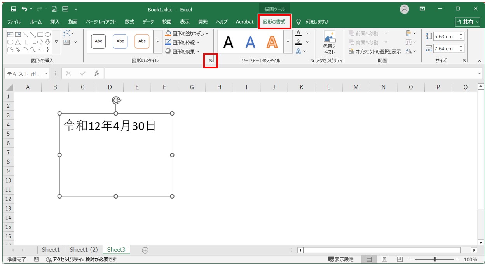
Task: Apply the orange outlined A WordArt style
Action: tap(272, 42)
